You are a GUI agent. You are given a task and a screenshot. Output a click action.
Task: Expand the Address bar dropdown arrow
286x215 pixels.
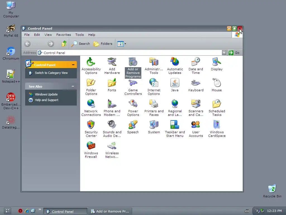[x=224, y=53]
